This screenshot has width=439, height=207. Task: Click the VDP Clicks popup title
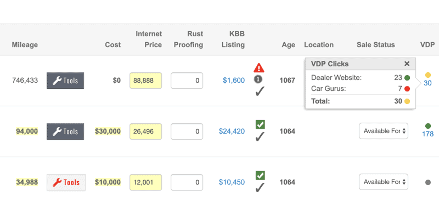(330, 64)
